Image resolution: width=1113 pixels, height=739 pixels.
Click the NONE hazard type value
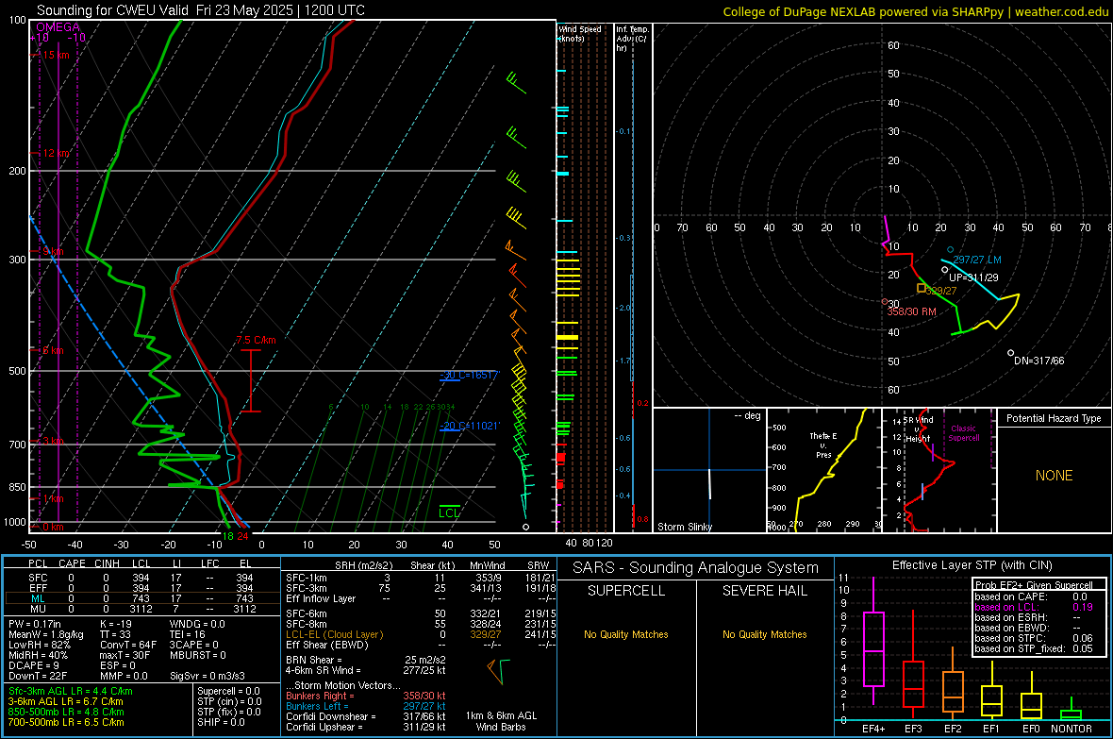(x=1055, y=476)
